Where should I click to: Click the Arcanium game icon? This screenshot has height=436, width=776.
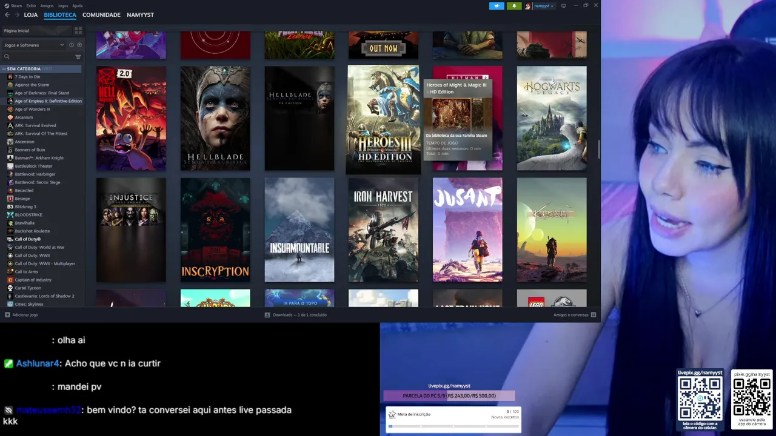[x=10, y=117]
